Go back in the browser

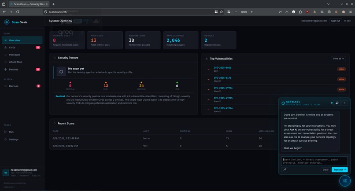tap(4, 12)
